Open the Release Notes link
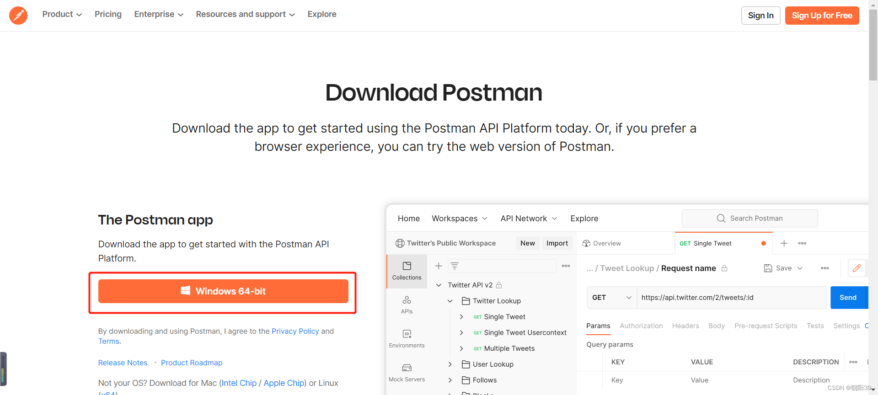This screenshot has height=395, width=878. [123, 363]
